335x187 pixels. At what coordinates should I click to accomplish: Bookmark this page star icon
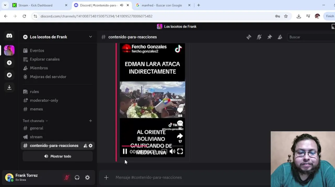coord(286,16)
